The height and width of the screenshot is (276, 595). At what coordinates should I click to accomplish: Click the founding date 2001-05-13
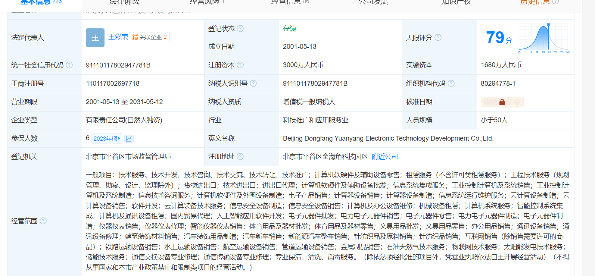[300, 47]
